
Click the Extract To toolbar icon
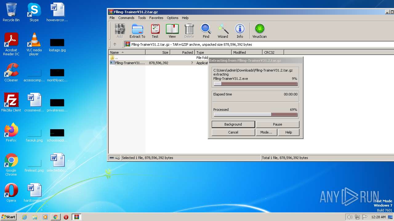pos(137,31)
